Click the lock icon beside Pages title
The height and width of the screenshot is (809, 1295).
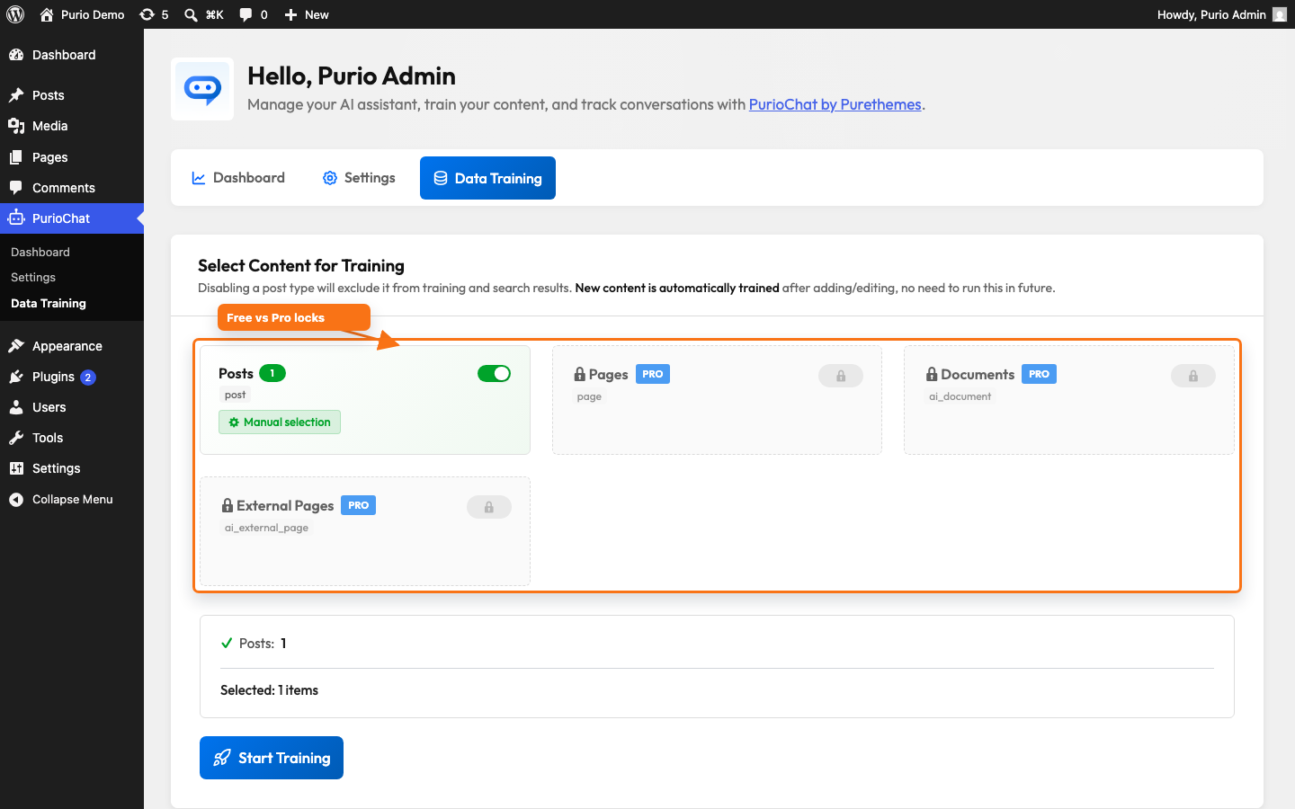click(580, 374)
